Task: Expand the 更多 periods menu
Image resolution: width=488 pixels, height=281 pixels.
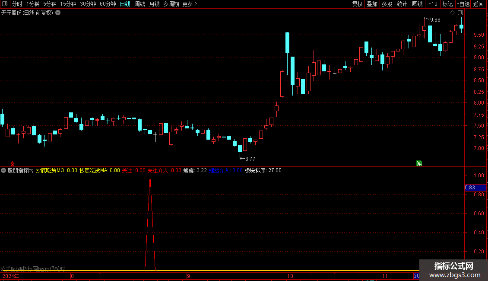Action: (x=190, y=4)
